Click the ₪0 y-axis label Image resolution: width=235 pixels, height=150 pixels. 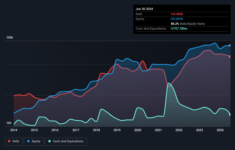click(9, 123)
